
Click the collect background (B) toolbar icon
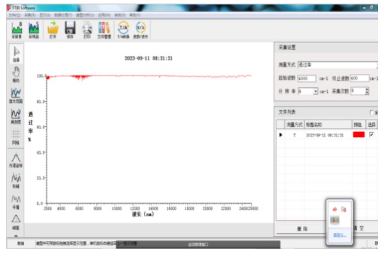(x=17, y=28)
